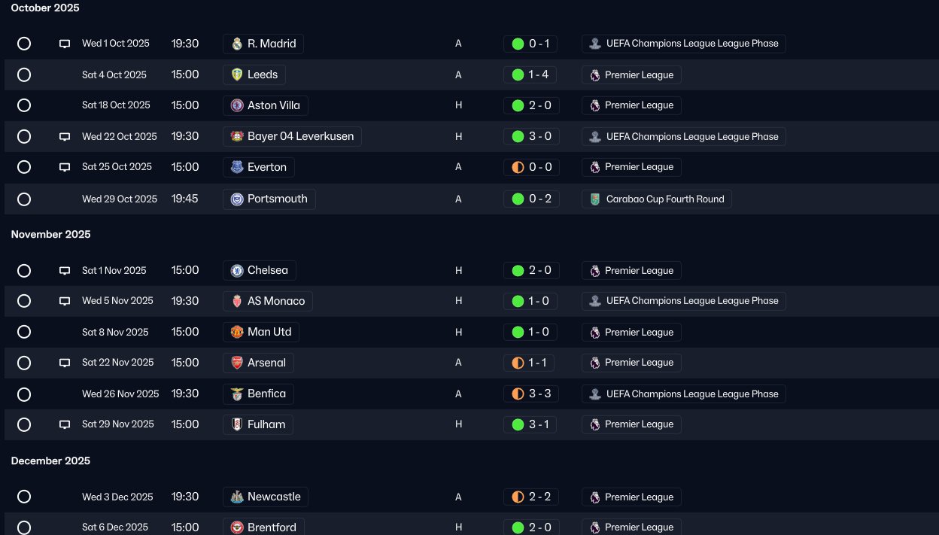Select the radio circle for the Brentford fixture
This screenshot has height=535, width=939.
pos(24,527)
